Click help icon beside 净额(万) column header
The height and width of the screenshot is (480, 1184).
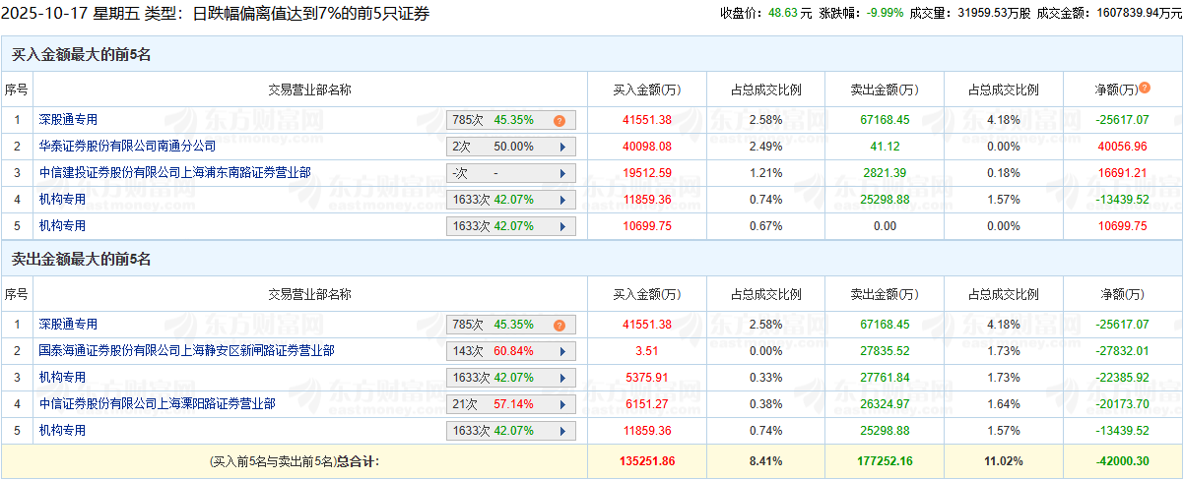pyautogui.click(x=1145, y=89)
